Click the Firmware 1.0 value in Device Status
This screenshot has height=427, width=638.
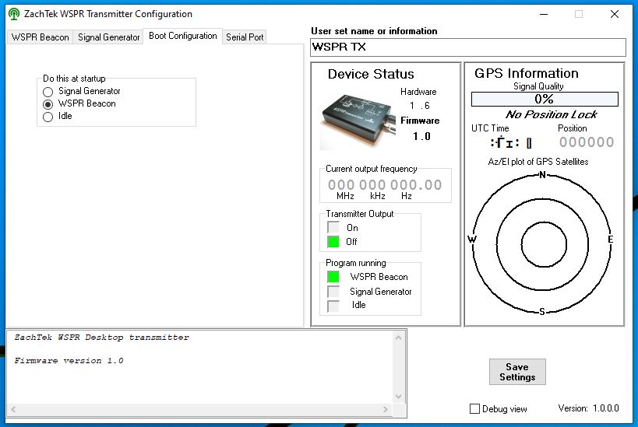click(x=421, y=137)
